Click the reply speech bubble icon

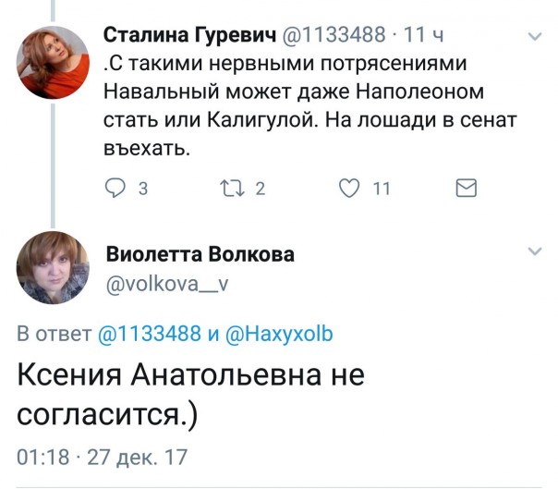(x=115, y=189)
